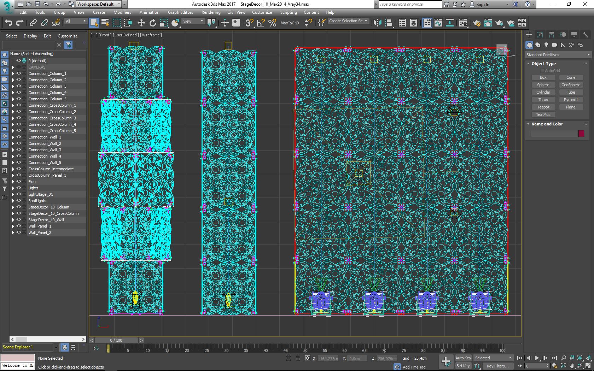The image size is (594, 371).
Task: Expand the Connection_Column_1 layer
Action: (13, 73)
